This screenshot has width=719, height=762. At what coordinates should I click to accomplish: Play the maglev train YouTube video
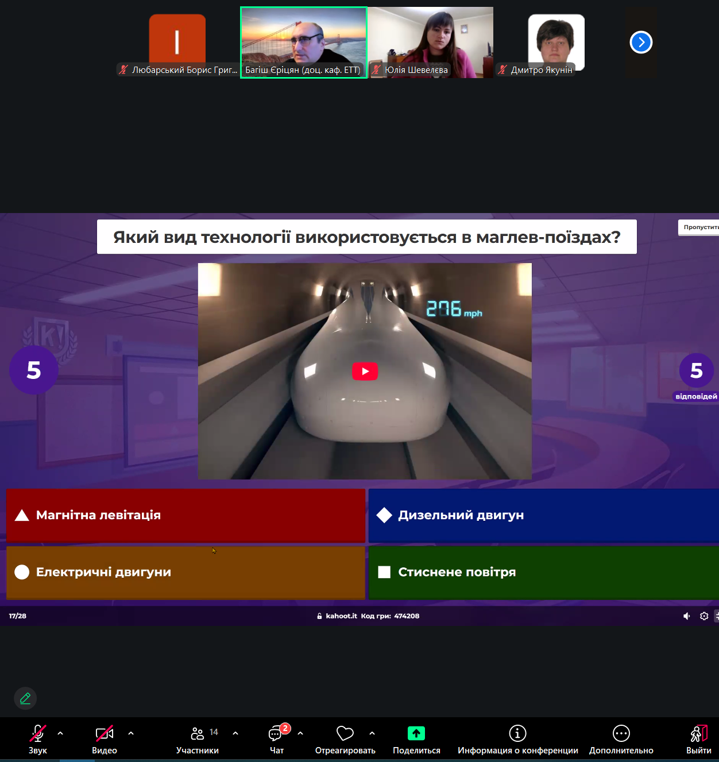365,371
